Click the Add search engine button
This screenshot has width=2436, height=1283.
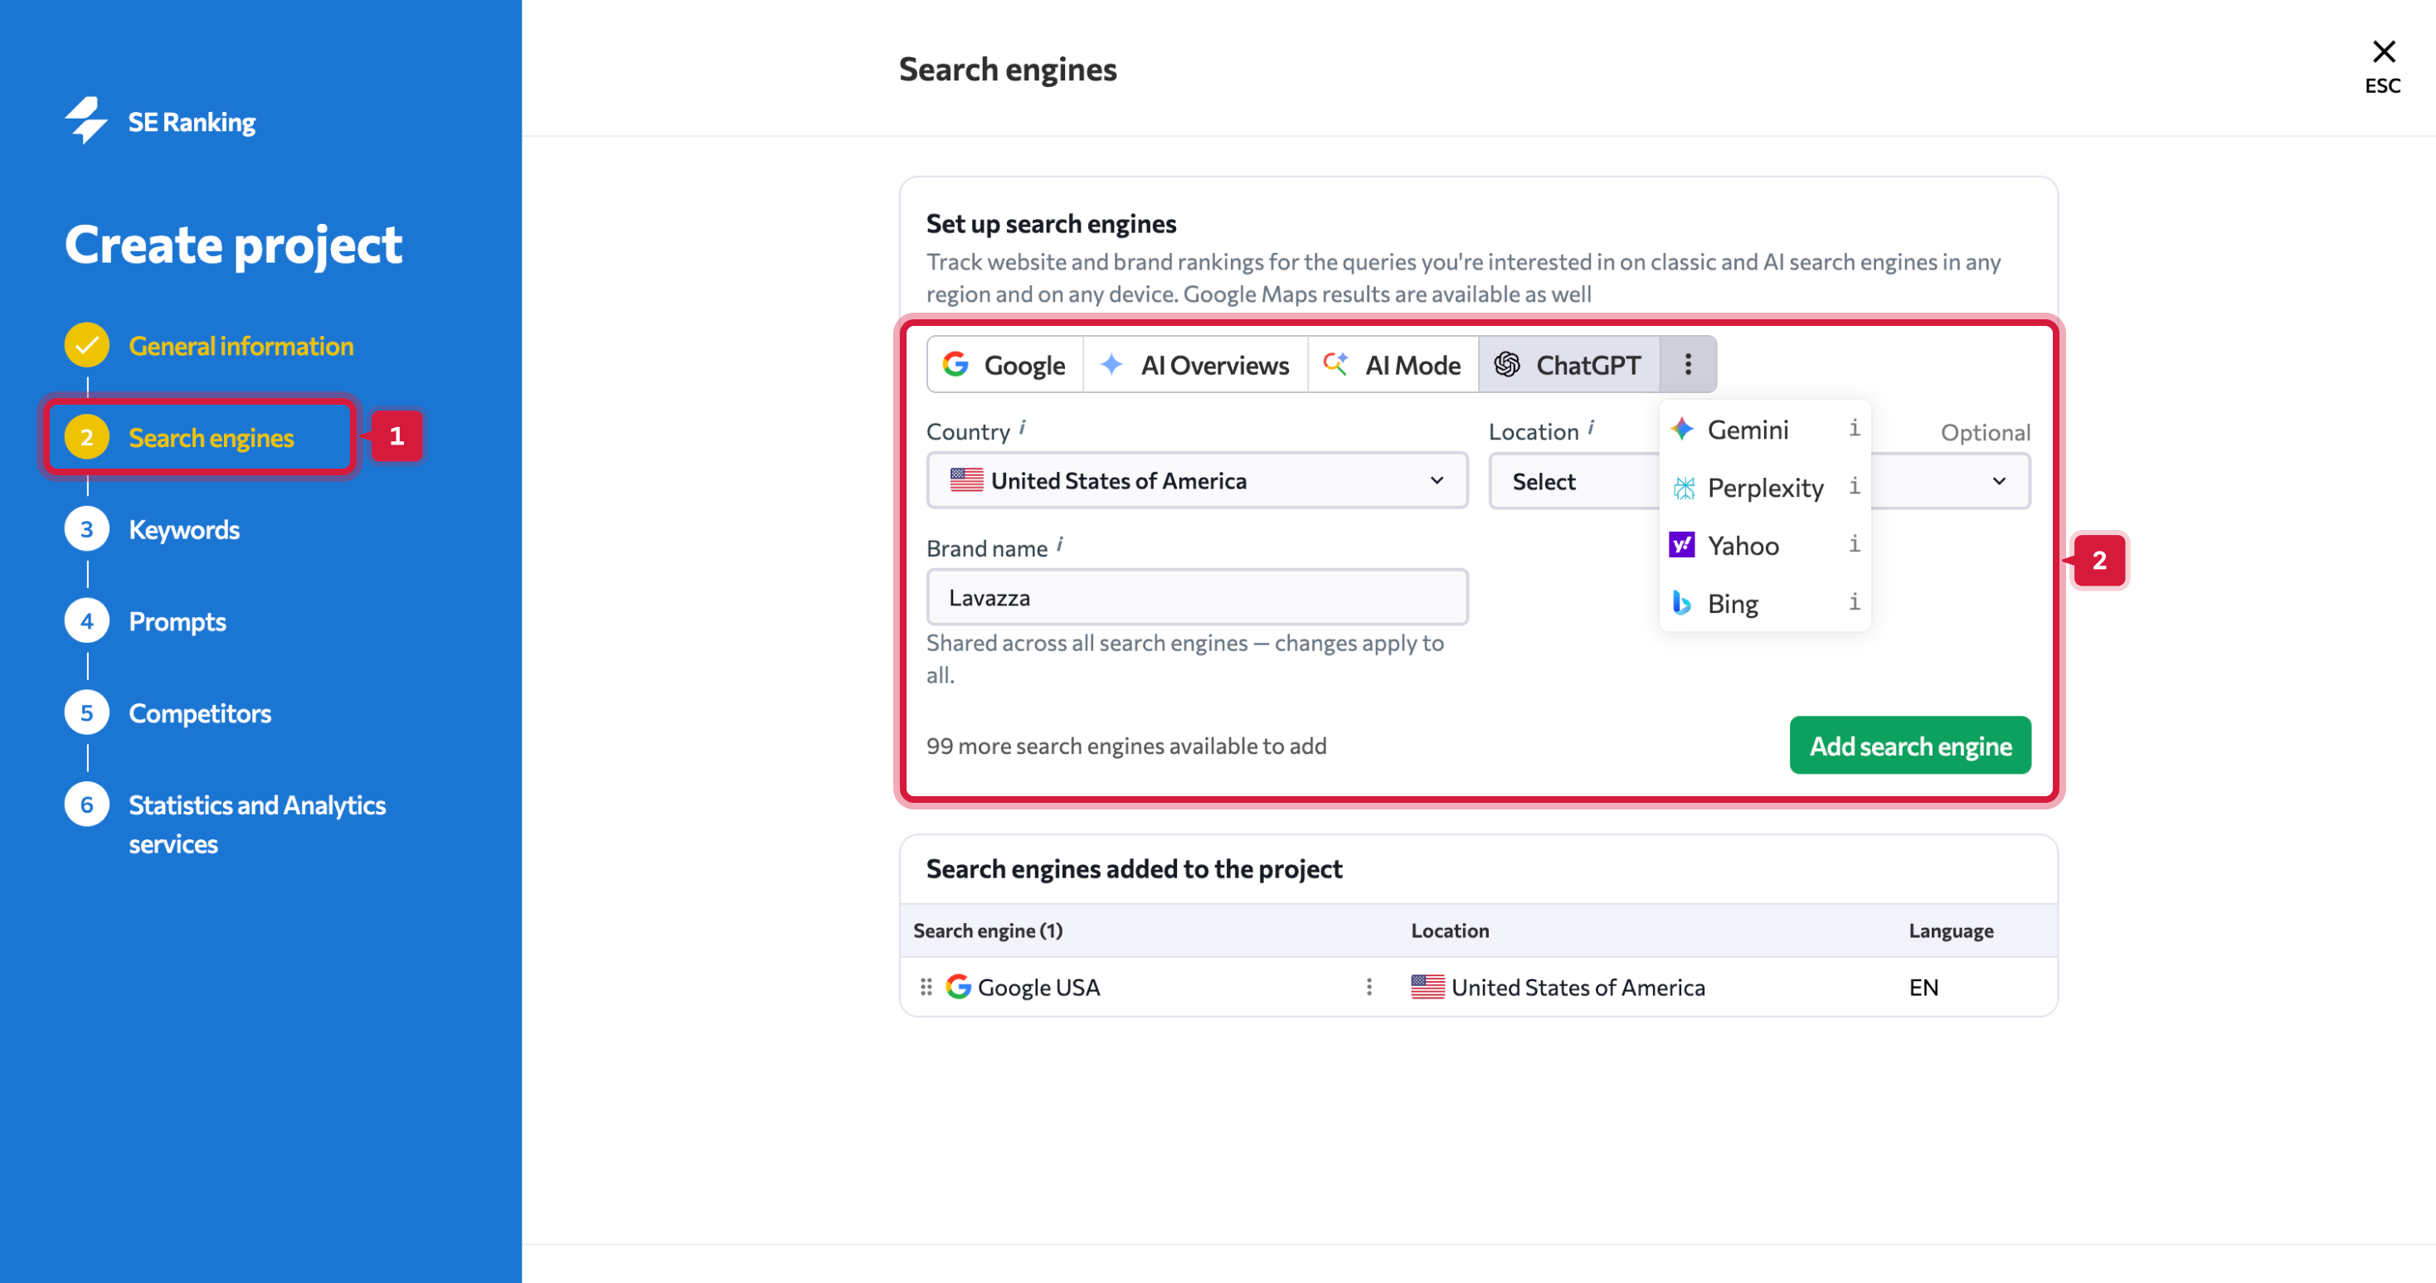coord(1909,746)
